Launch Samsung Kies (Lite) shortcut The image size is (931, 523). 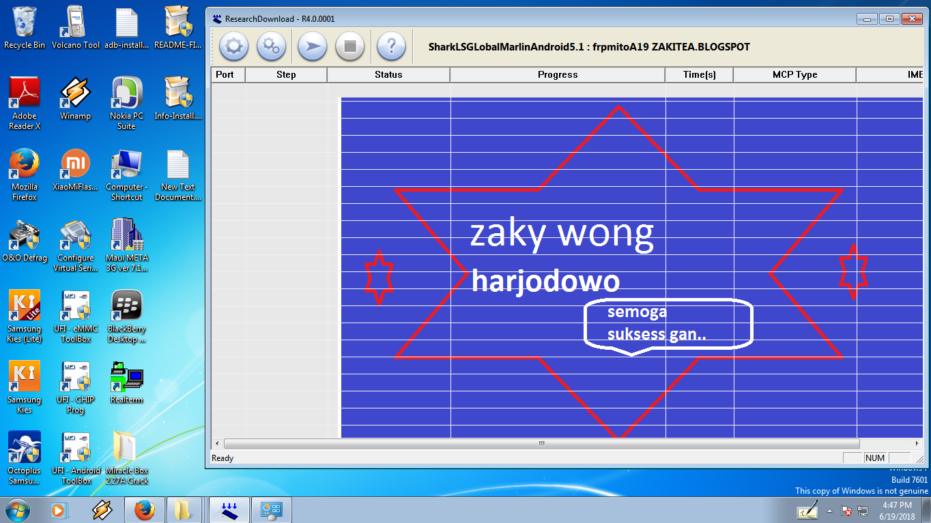click(x=25, y=316)
